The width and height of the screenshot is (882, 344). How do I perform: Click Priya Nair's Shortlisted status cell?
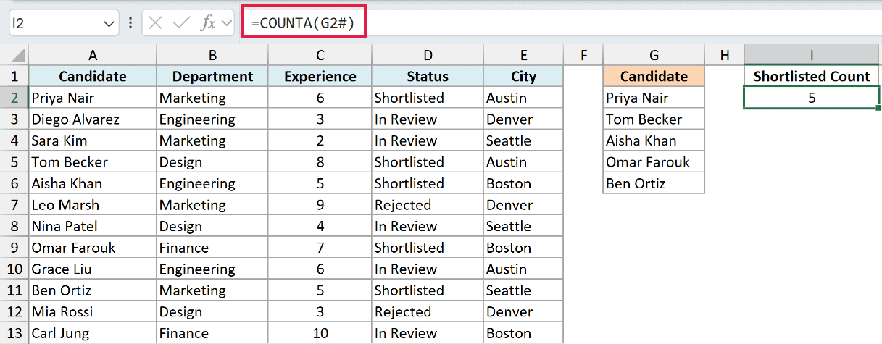coord(428,98)
